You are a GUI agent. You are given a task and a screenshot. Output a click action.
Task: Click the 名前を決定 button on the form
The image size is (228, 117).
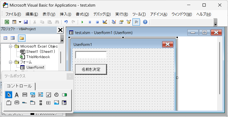click(91, 69)
